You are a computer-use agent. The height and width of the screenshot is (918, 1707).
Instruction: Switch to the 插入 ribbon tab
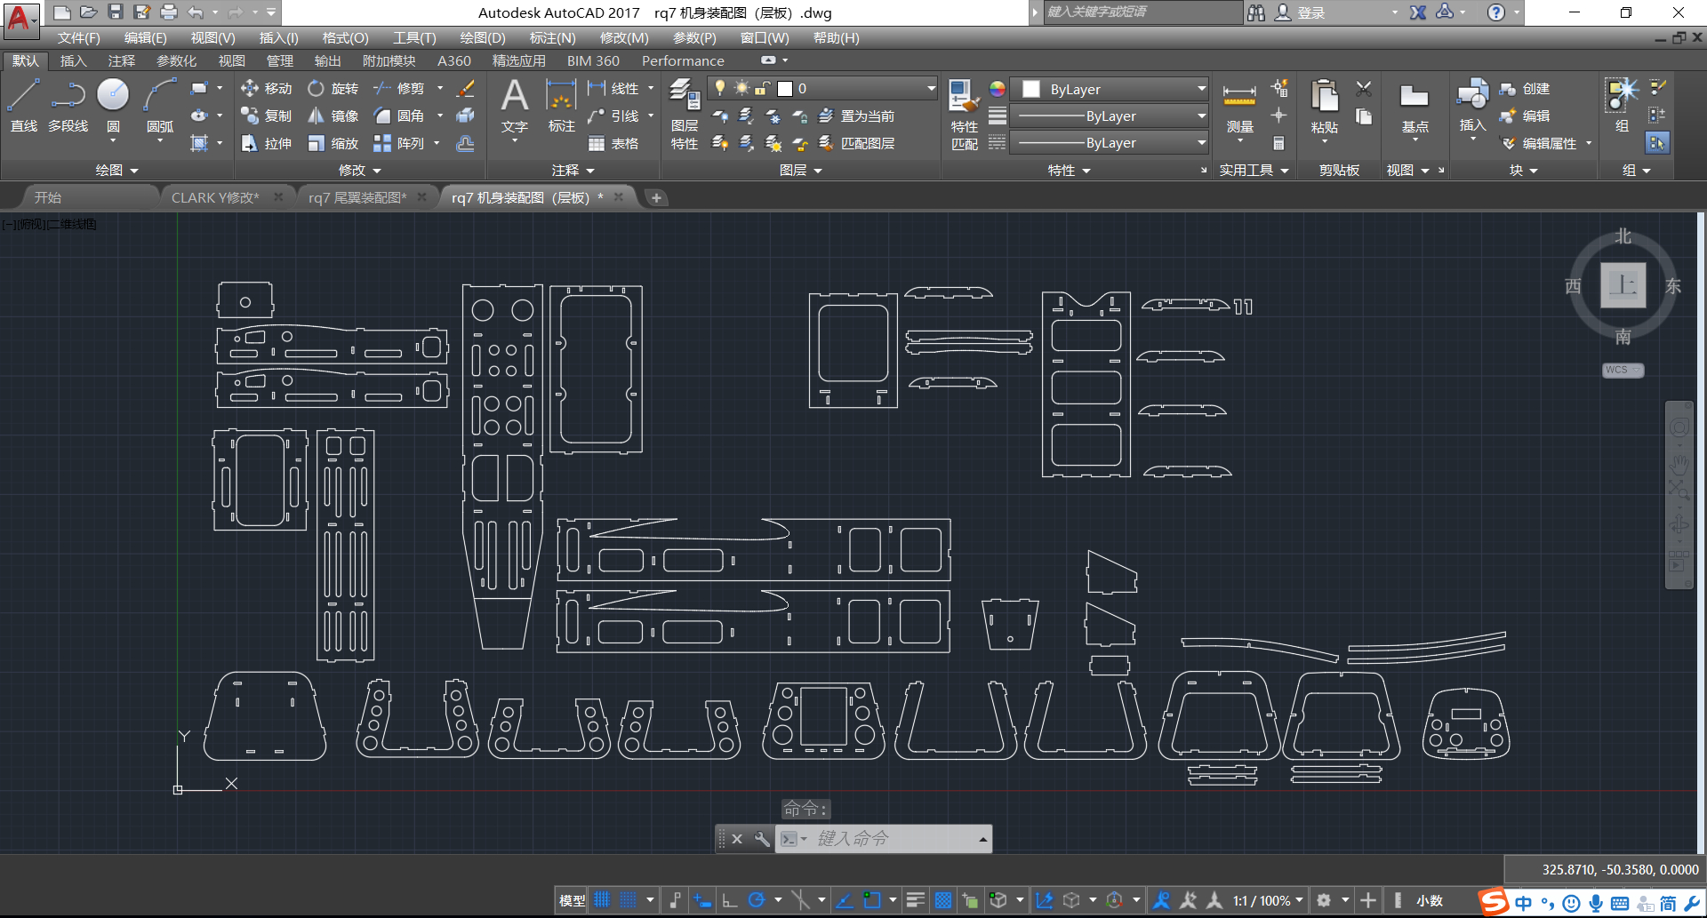(72, 60)
